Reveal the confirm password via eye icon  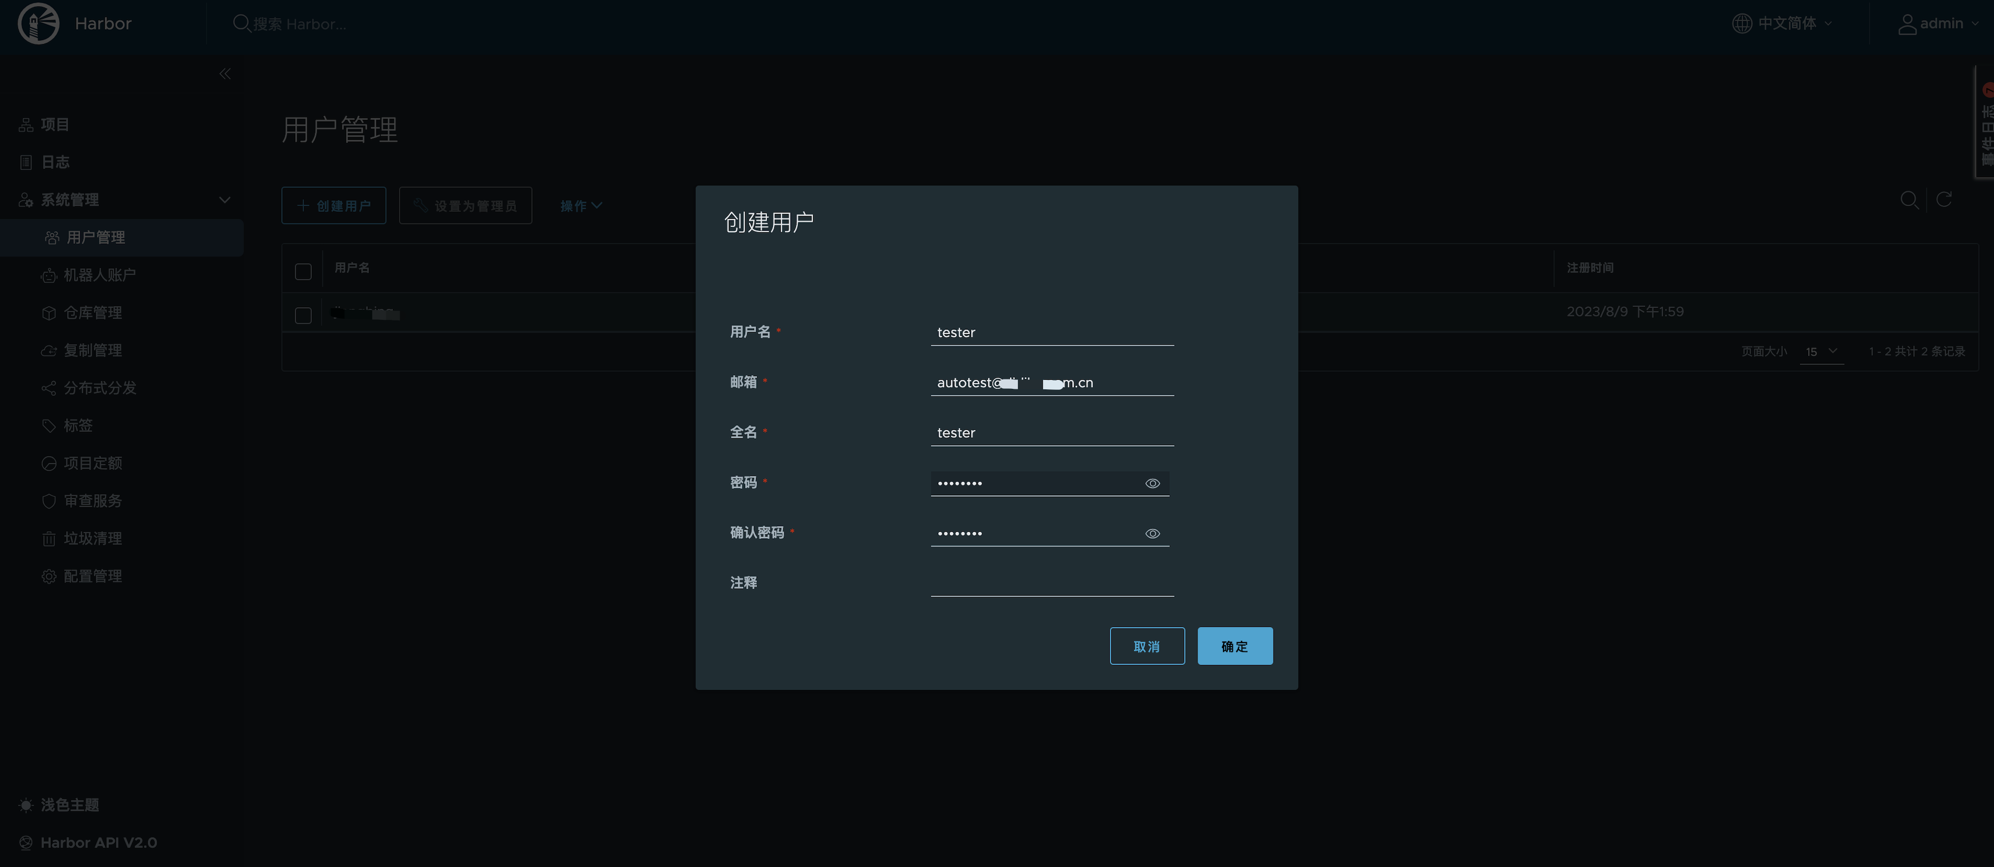(x=1152, y=534)
